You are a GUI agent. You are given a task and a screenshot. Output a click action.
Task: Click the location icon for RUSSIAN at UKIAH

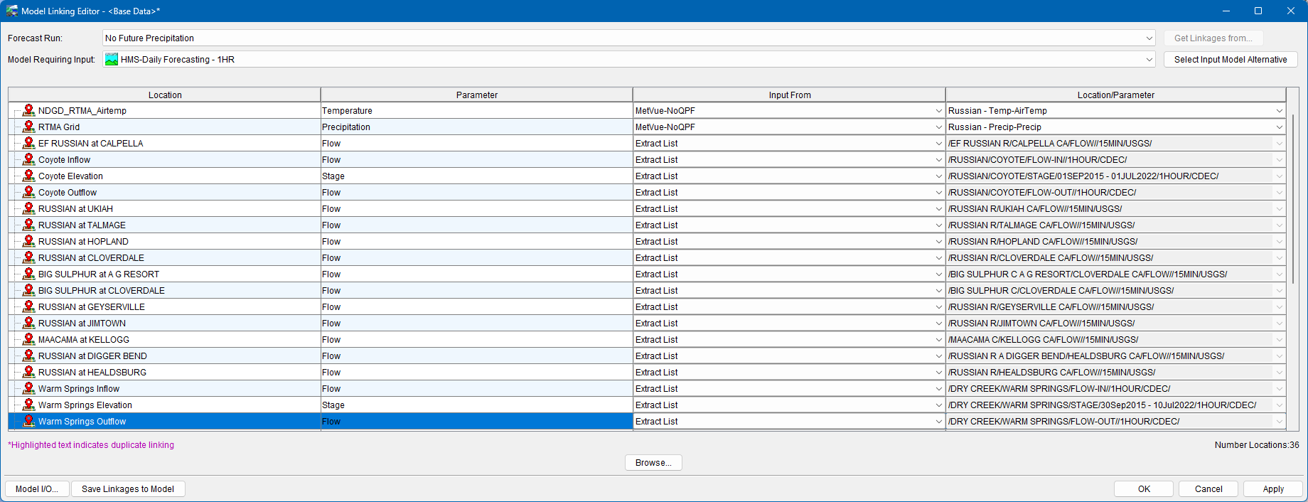click(x=28, y=208)
